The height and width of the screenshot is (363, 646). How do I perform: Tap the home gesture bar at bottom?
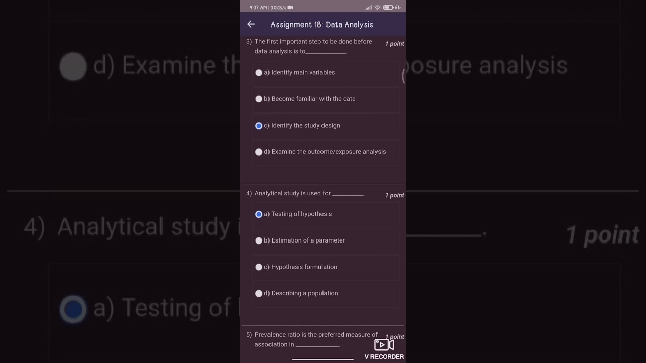tap(323, 359)
